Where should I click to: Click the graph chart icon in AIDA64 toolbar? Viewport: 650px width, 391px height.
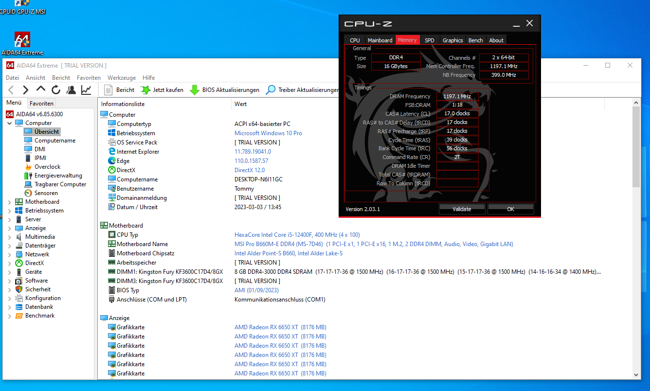[x=86, y=90]
